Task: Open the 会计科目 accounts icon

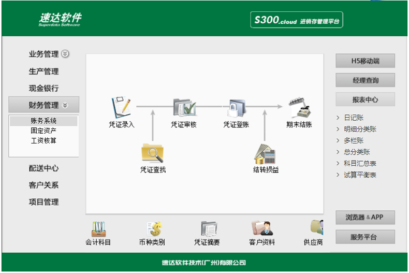Action: tap(98, 229)
